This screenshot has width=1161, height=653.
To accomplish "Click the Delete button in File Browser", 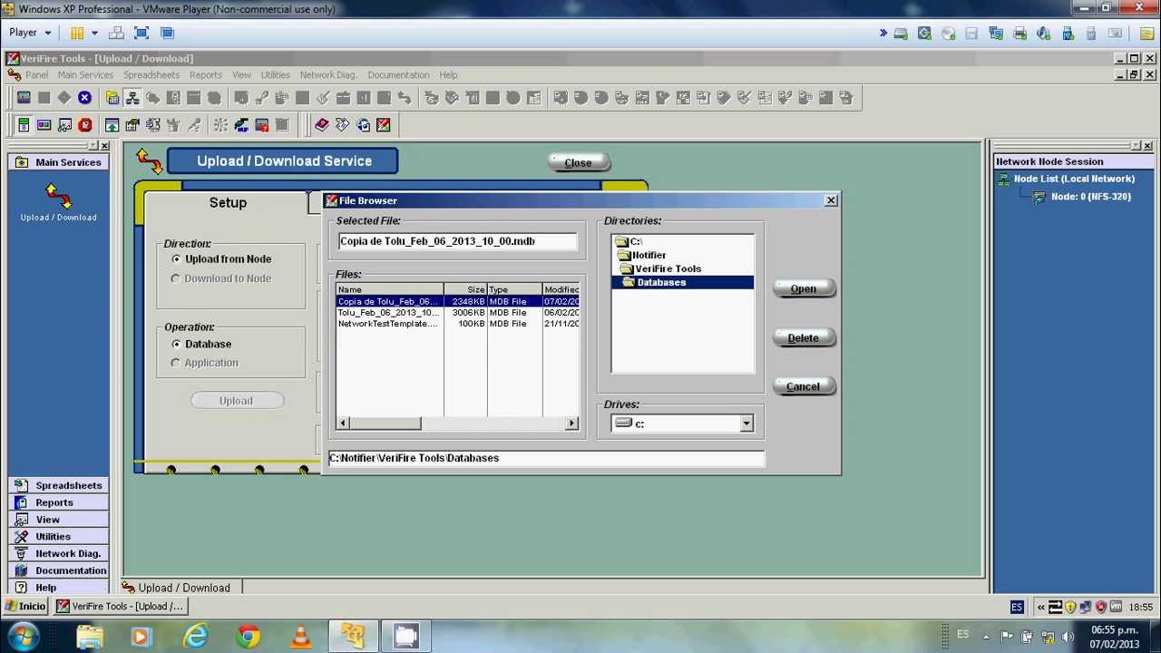I will 804,337.
